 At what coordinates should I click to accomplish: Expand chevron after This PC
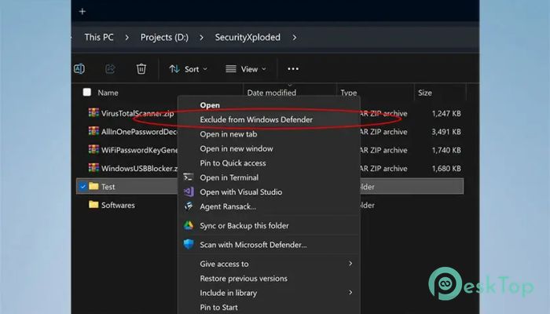127,38
